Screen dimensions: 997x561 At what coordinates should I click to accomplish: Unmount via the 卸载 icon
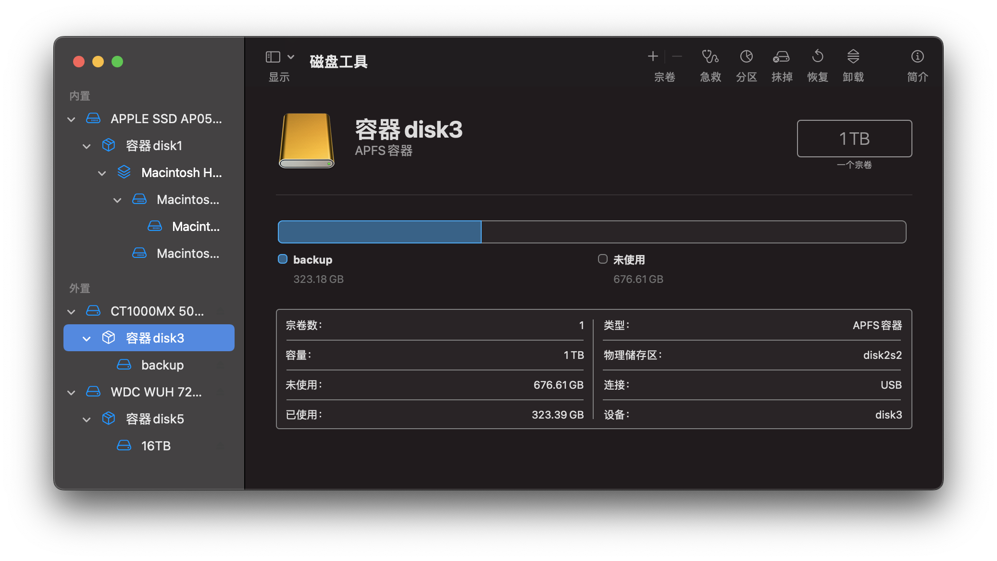tap(853, 57)
